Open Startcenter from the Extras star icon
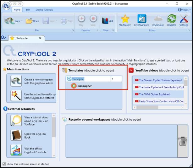Screen dimensions: 193x168 (x=125, y=19)
